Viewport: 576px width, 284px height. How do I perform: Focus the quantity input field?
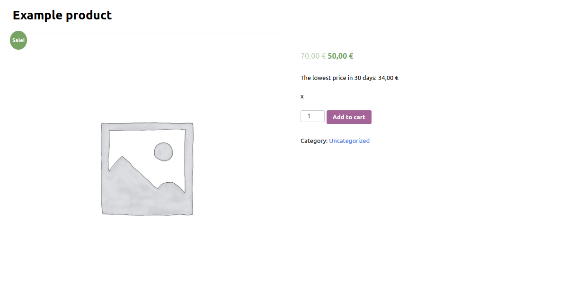click(312, 116)
